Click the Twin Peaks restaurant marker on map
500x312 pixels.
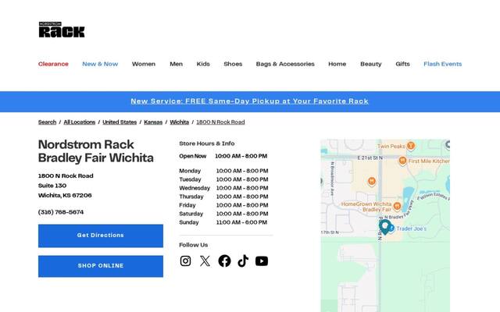point(411,146)
